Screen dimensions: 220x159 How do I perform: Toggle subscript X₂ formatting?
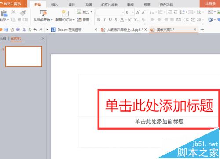tap(136, 20)
